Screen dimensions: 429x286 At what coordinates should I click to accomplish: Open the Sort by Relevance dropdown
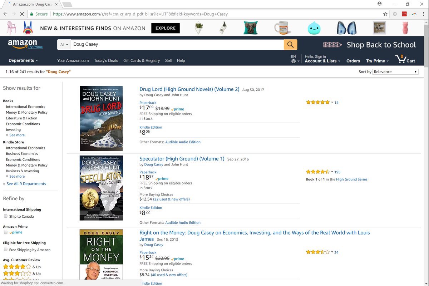pyautogui.click(x=395, y=71)
